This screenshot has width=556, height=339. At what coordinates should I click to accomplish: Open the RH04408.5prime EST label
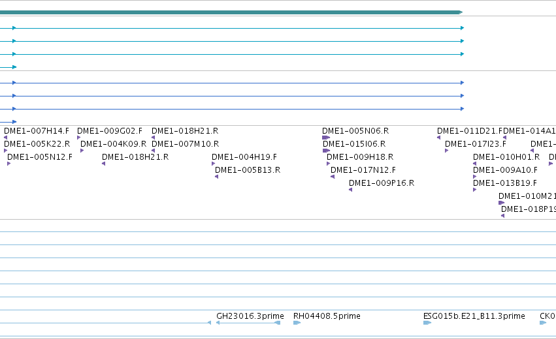[327, 316]
